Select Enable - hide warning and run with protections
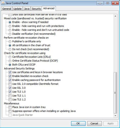This screenshot has width=120, height=128. [10, 26]
